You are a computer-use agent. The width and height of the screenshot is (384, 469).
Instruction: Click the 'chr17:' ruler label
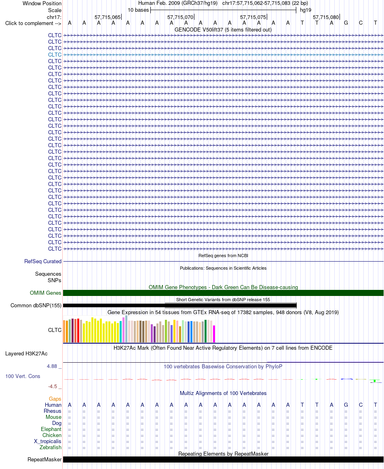point(54,17)
